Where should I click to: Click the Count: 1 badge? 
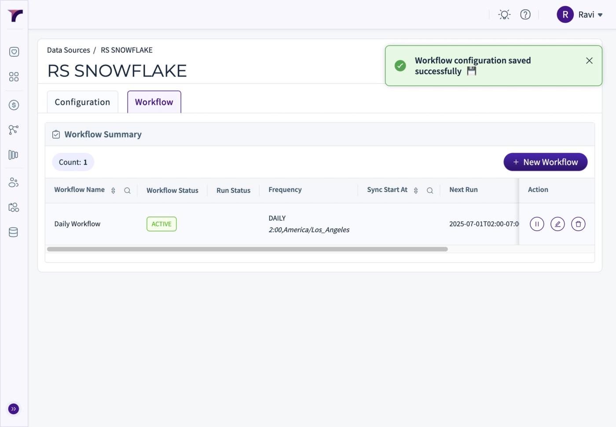[73, 162]
